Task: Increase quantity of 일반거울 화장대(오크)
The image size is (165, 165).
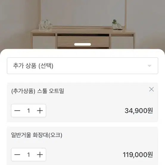Action: (x=40, y=155)
